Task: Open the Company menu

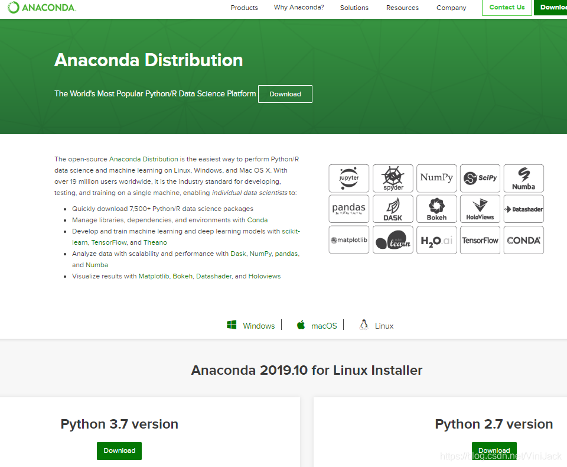Action: pyautogui.click(x=451, y=8)
